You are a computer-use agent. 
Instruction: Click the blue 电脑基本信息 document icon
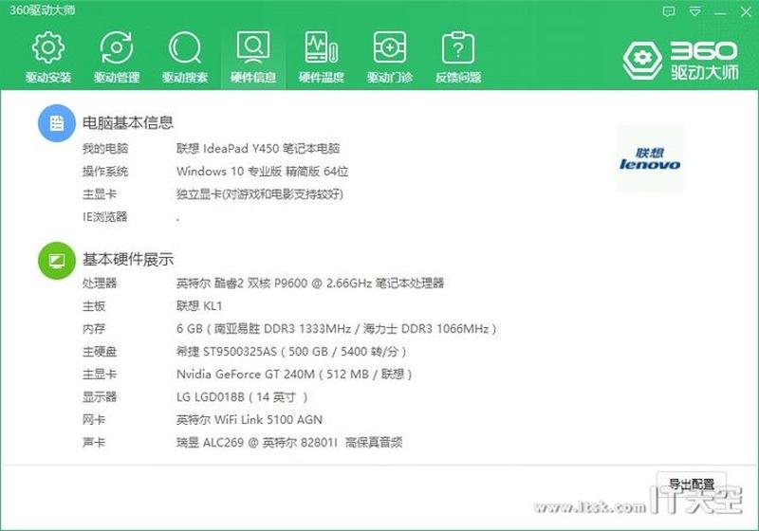pos(57,123)
